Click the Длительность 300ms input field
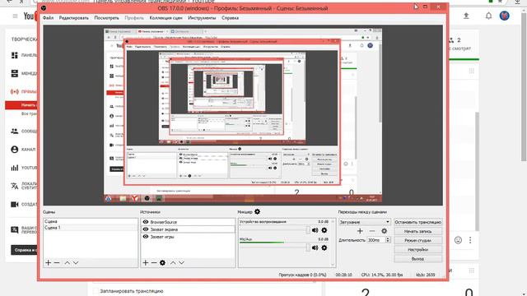The image size is (527, 296). point(376,240)
